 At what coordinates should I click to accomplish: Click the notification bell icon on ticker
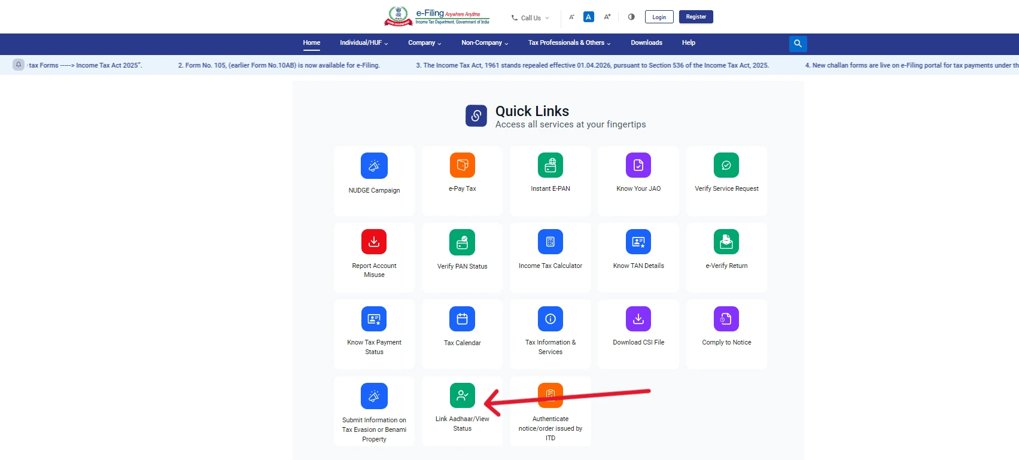point(19,65)
